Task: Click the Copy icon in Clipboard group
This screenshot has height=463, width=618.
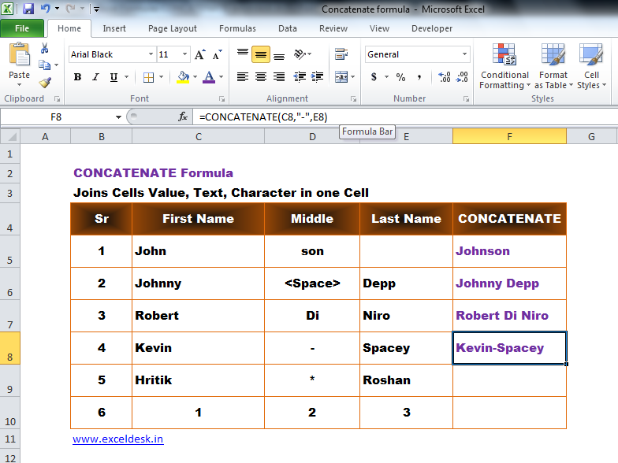Action: point(44,65)
